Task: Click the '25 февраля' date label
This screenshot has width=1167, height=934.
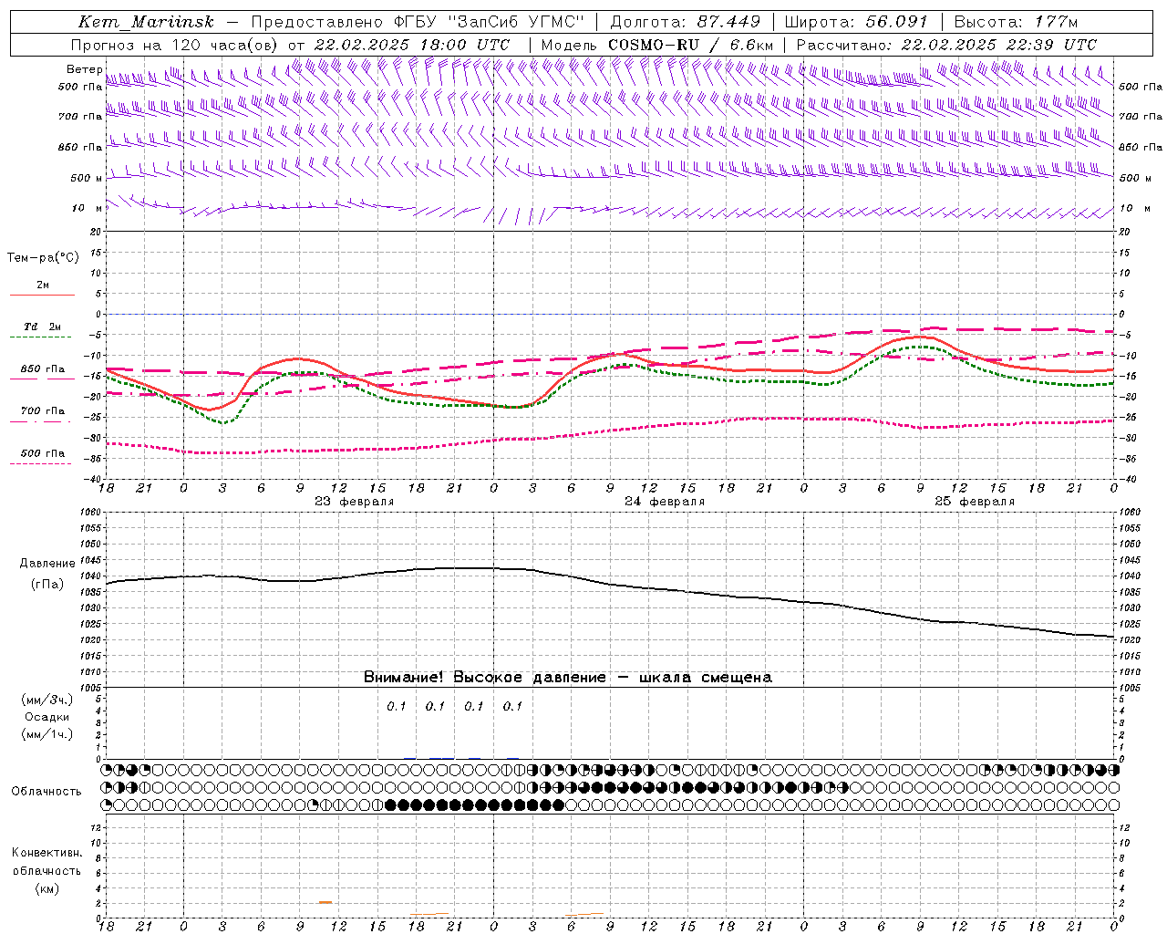Action: 975,502
